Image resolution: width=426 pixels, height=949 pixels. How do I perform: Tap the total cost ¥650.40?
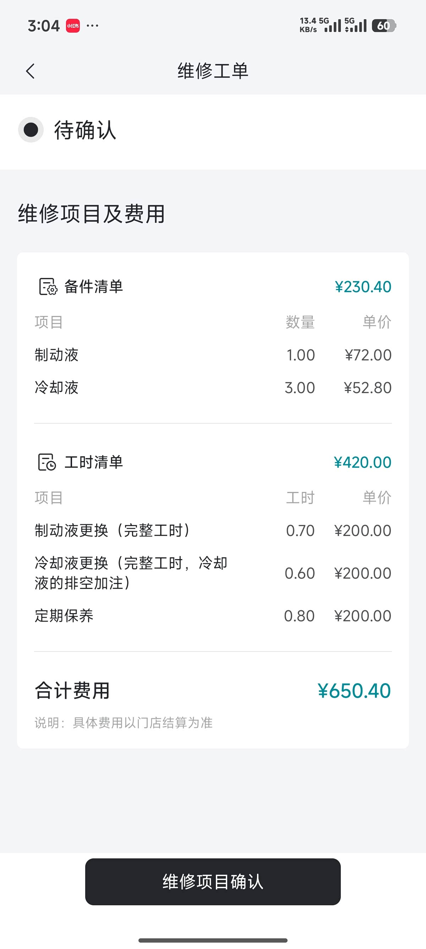click(x=354, y=691)
